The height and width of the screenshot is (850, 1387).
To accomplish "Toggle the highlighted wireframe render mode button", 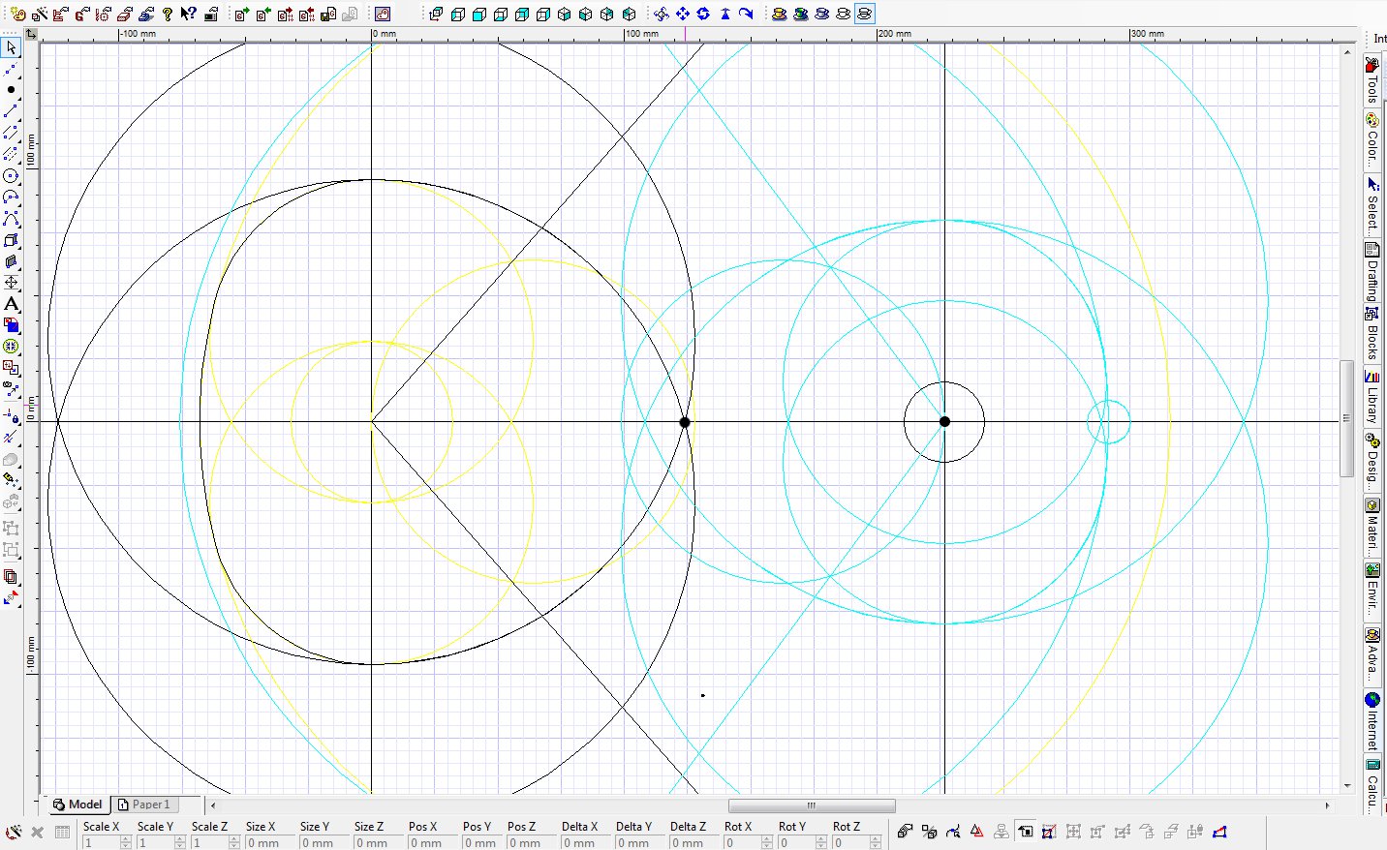I will click(865, 14).
